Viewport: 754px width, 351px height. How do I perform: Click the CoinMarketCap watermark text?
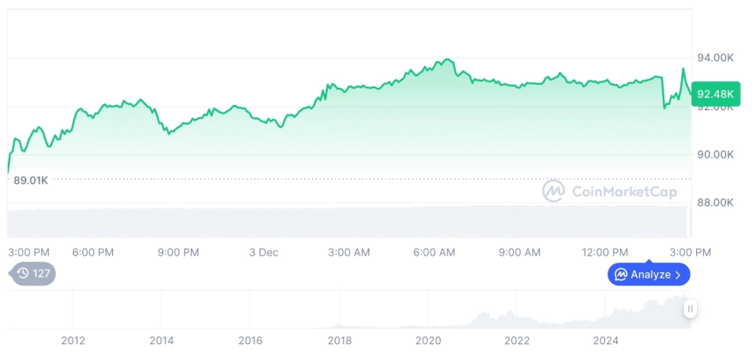coord(624,192)
